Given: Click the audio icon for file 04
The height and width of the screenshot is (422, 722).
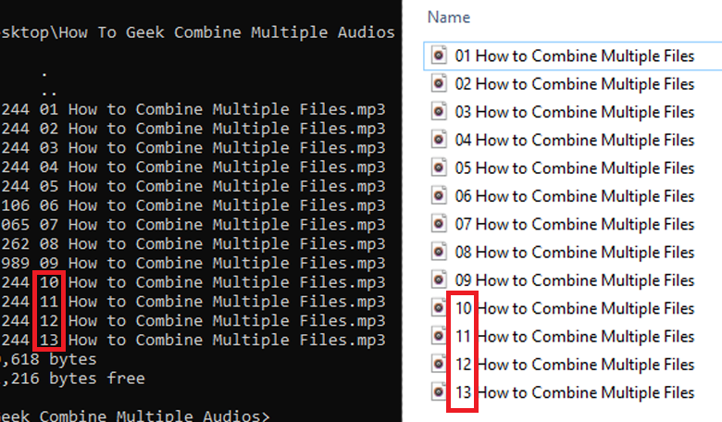Looking at the screenshot, I should tap(440, 141).
